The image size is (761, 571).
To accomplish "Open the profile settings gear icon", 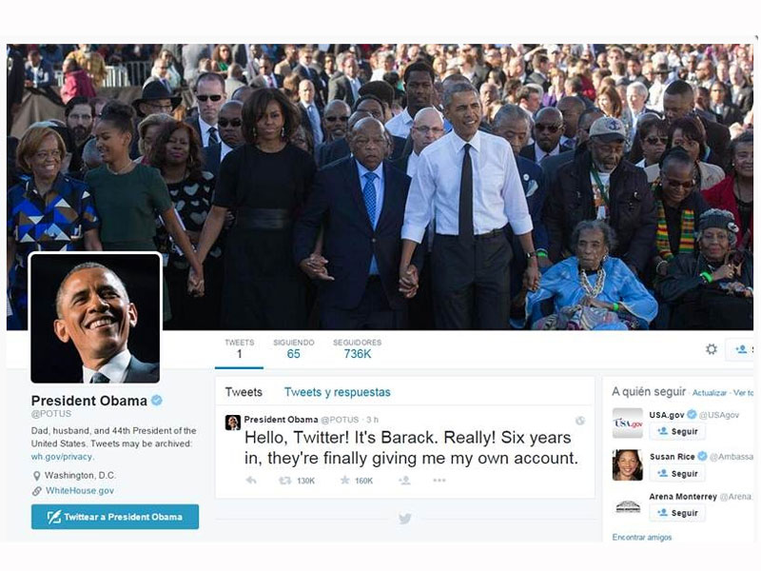I will tap(712, 348).
